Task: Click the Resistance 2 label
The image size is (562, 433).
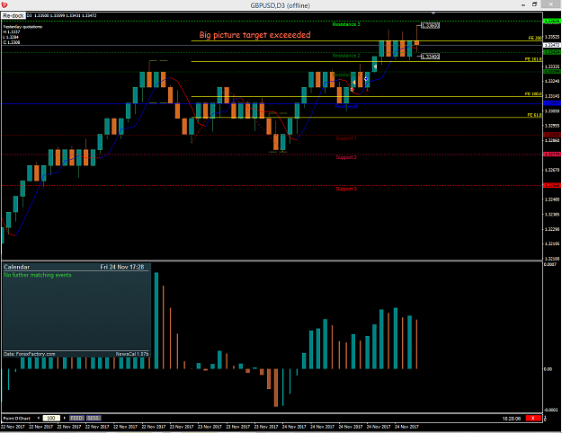Action: pos(346,56)
